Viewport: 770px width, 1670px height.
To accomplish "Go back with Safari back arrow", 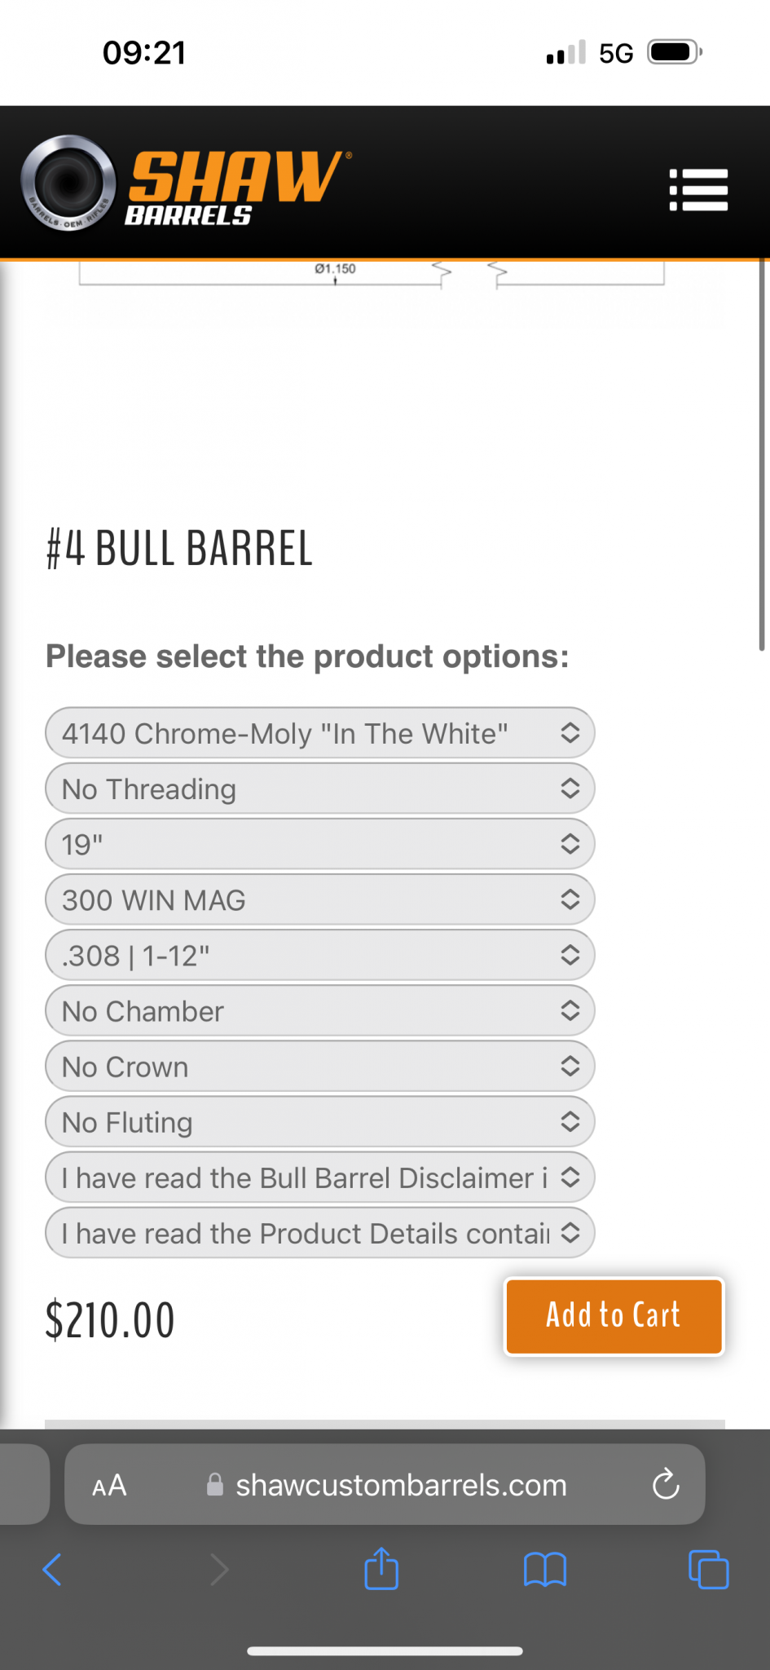I will (x=52, y=1569).
